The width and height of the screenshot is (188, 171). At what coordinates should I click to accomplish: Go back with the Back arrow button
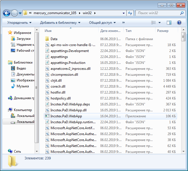tap(7, 13)
